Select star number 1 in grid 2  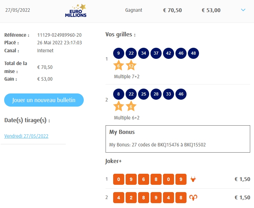point(119,107)
